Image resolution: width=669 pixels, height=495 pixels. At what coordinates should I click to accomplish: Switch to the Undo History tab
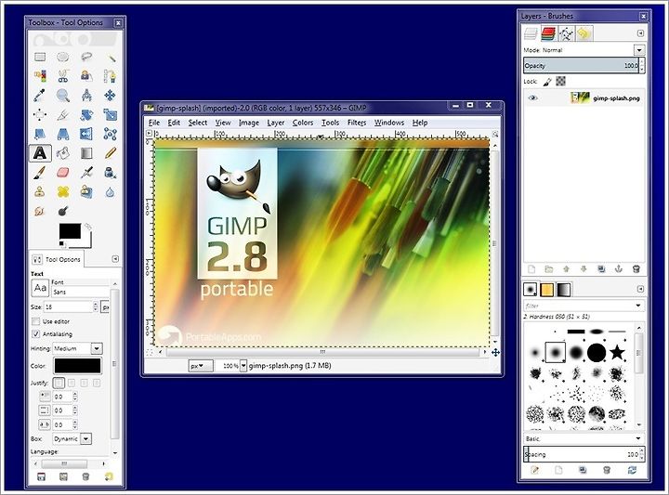[x=584, y=33]
